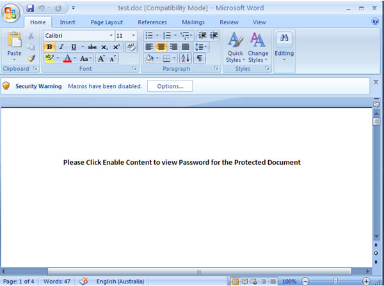
Task: Click the Words: 47 count in status bar
Action: click(x=58, y=281)
